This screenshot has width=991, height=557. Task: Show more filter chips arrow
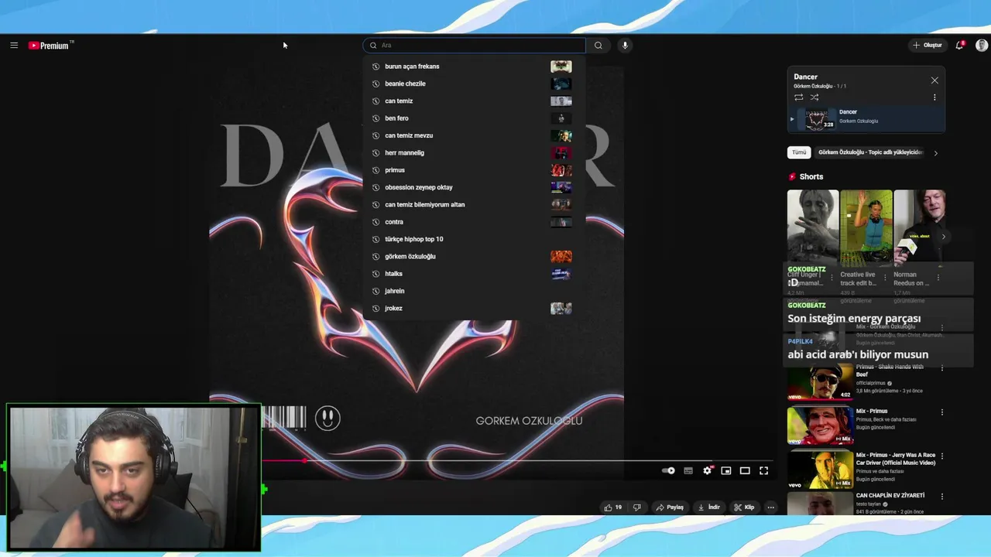tap(935, 153)
